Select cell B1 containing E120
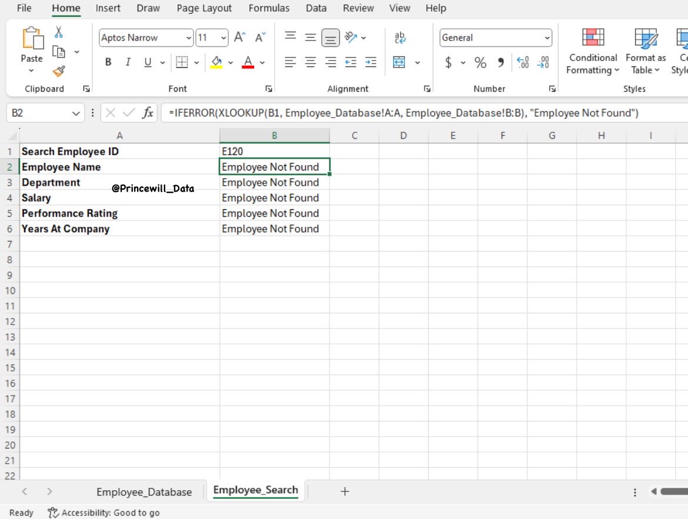This screenshot has width=688, height=519. coord(274,152)
